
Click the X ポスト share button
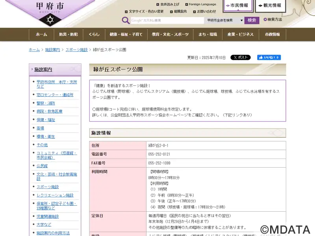point(240,57)
